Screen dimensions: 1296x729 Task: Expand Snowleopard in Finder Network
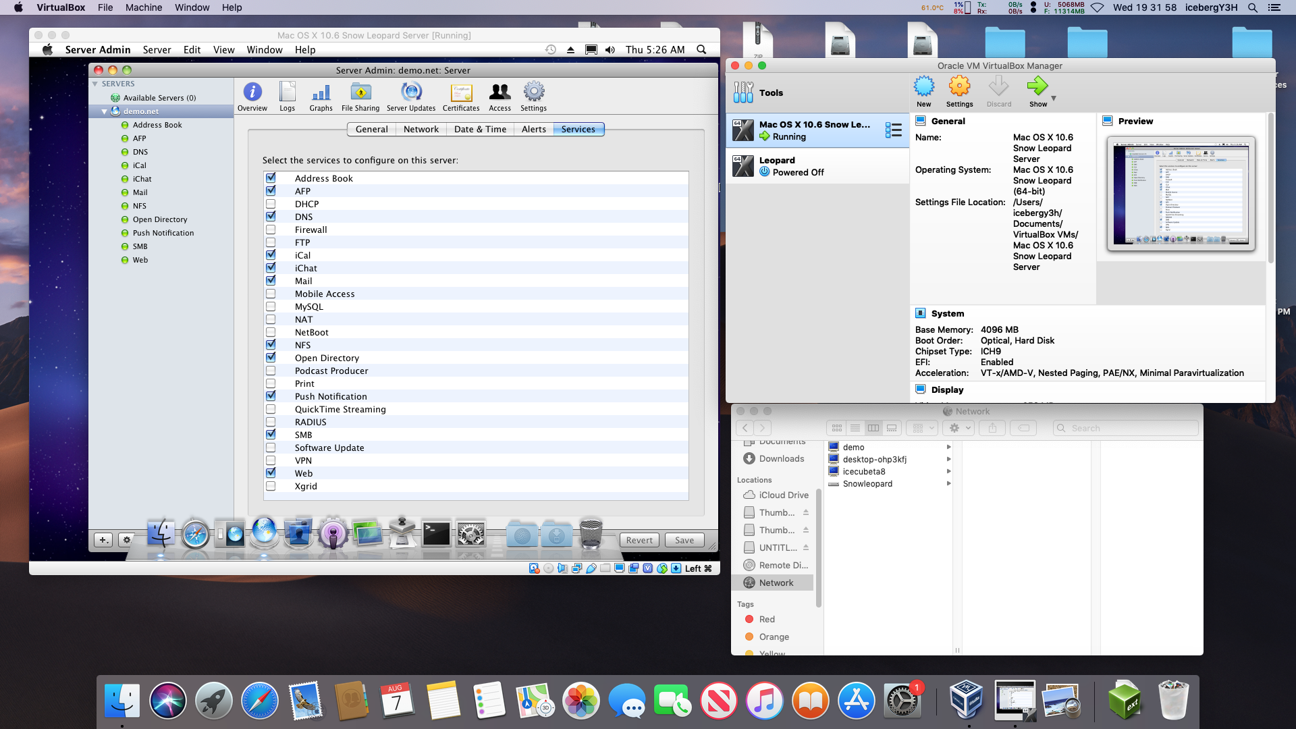click(x=948, y=483)
